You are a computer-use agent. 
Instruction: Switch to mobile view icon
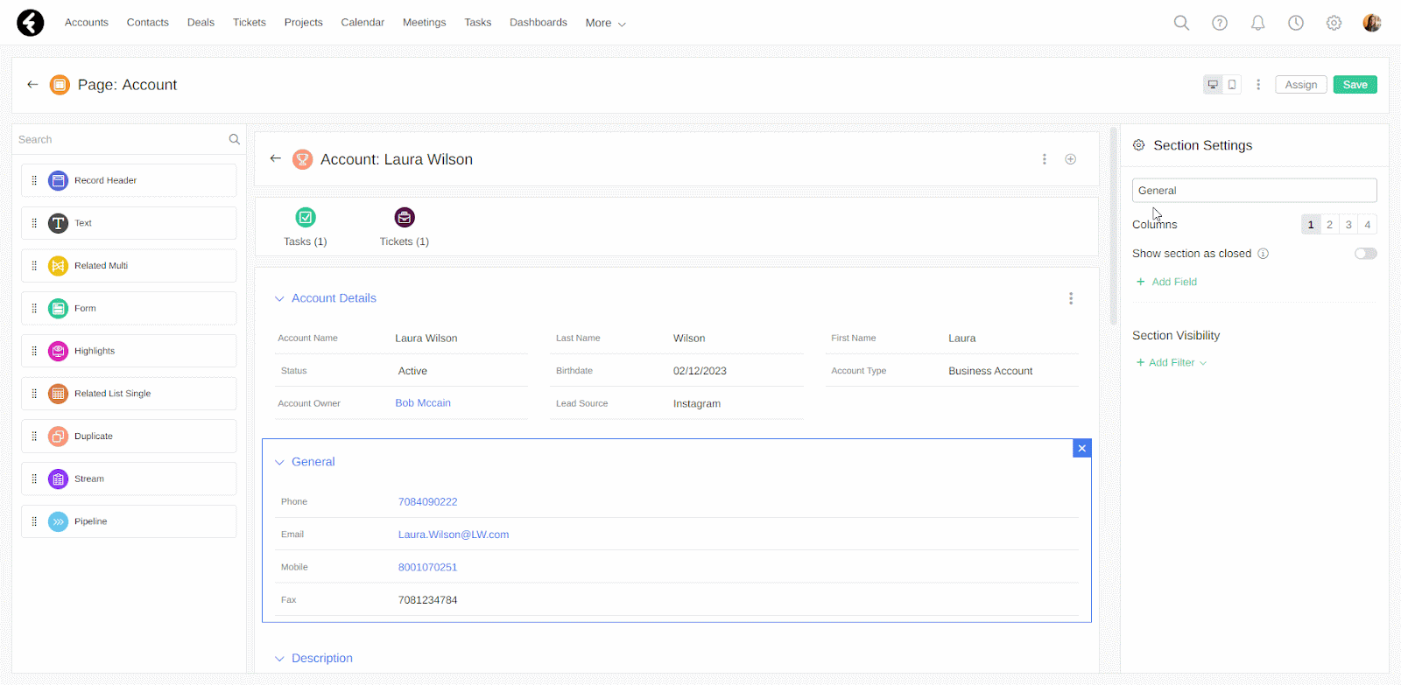point(1232,85)
